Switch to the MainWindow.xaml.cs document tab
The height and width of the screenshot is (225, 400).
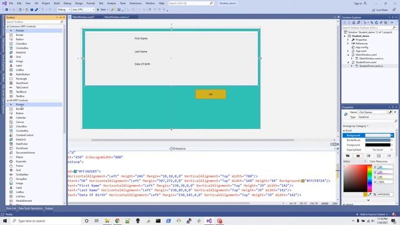[x=117, y=17]
